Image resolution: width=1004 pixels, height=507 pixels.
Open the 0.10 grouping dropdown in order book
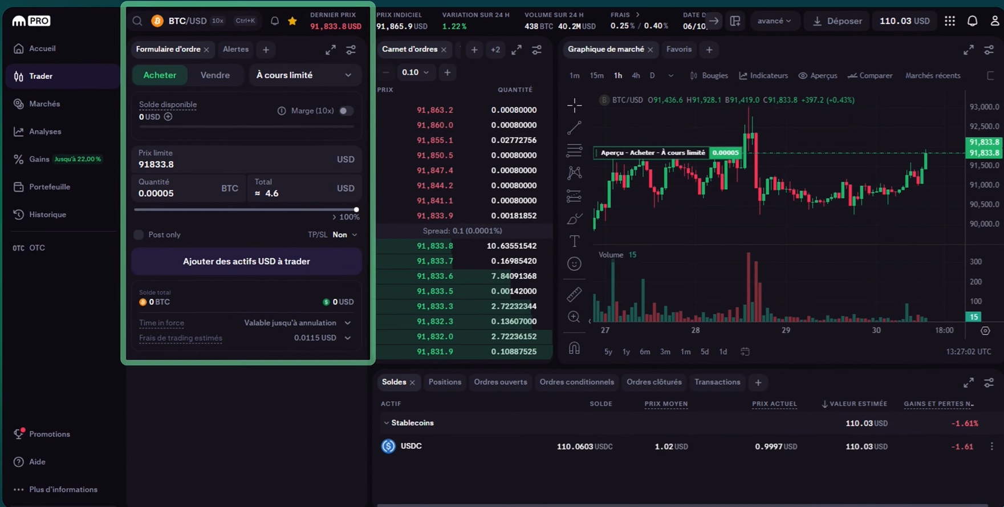click(415, 72)
